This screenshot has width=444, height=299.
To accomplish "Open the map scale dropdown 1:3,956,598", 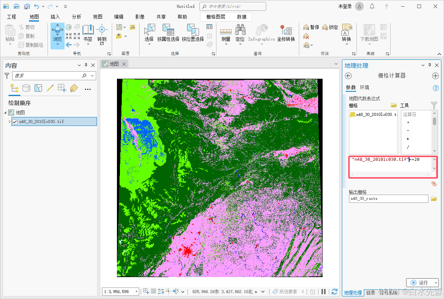I will pyautogui.click(x=137, y=292).
